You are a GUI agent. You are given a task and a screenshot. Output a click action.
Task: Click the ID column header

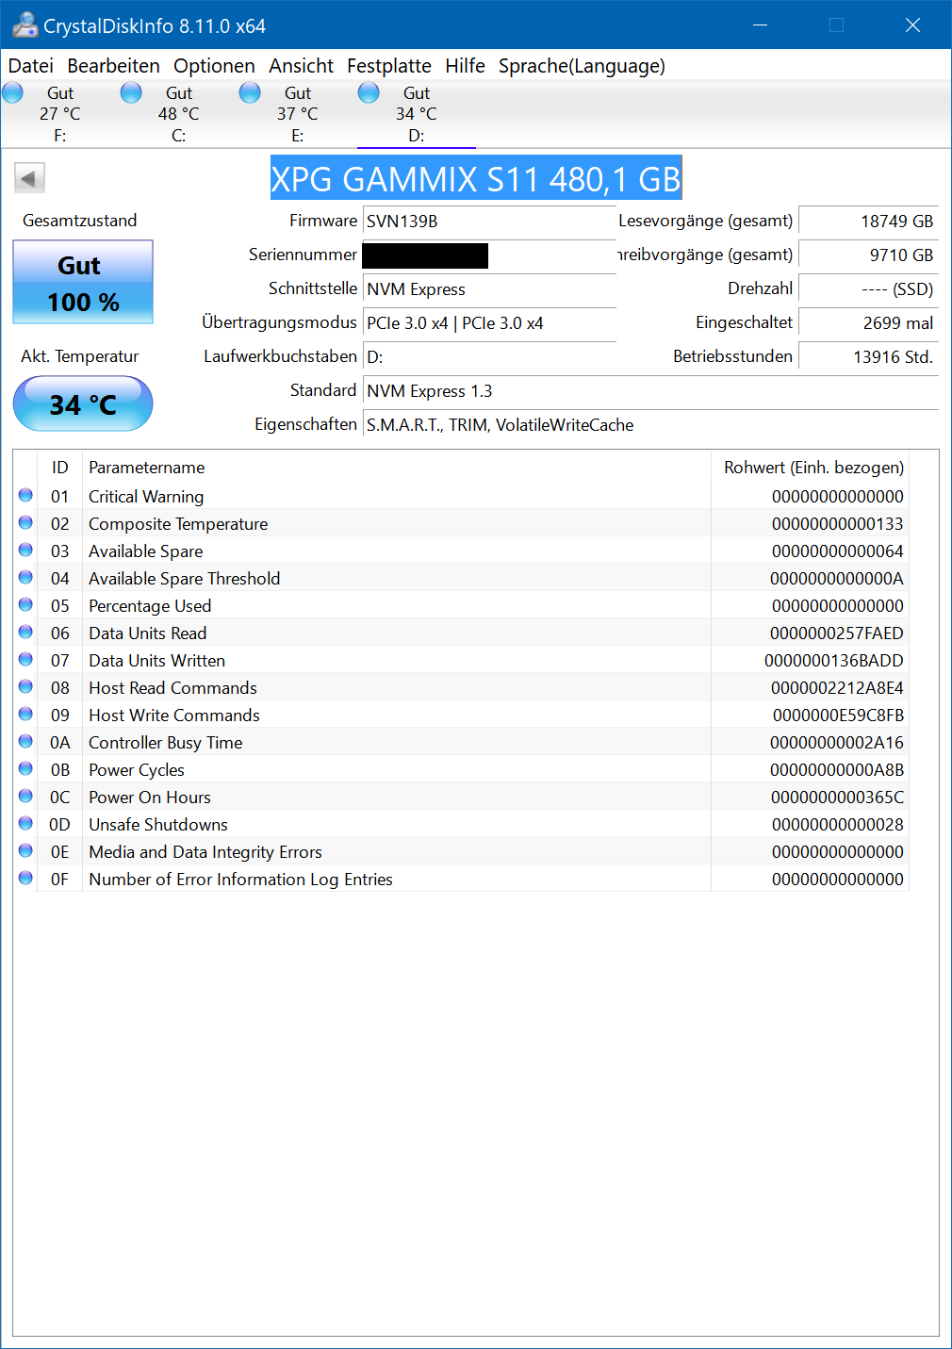[60, 468]
